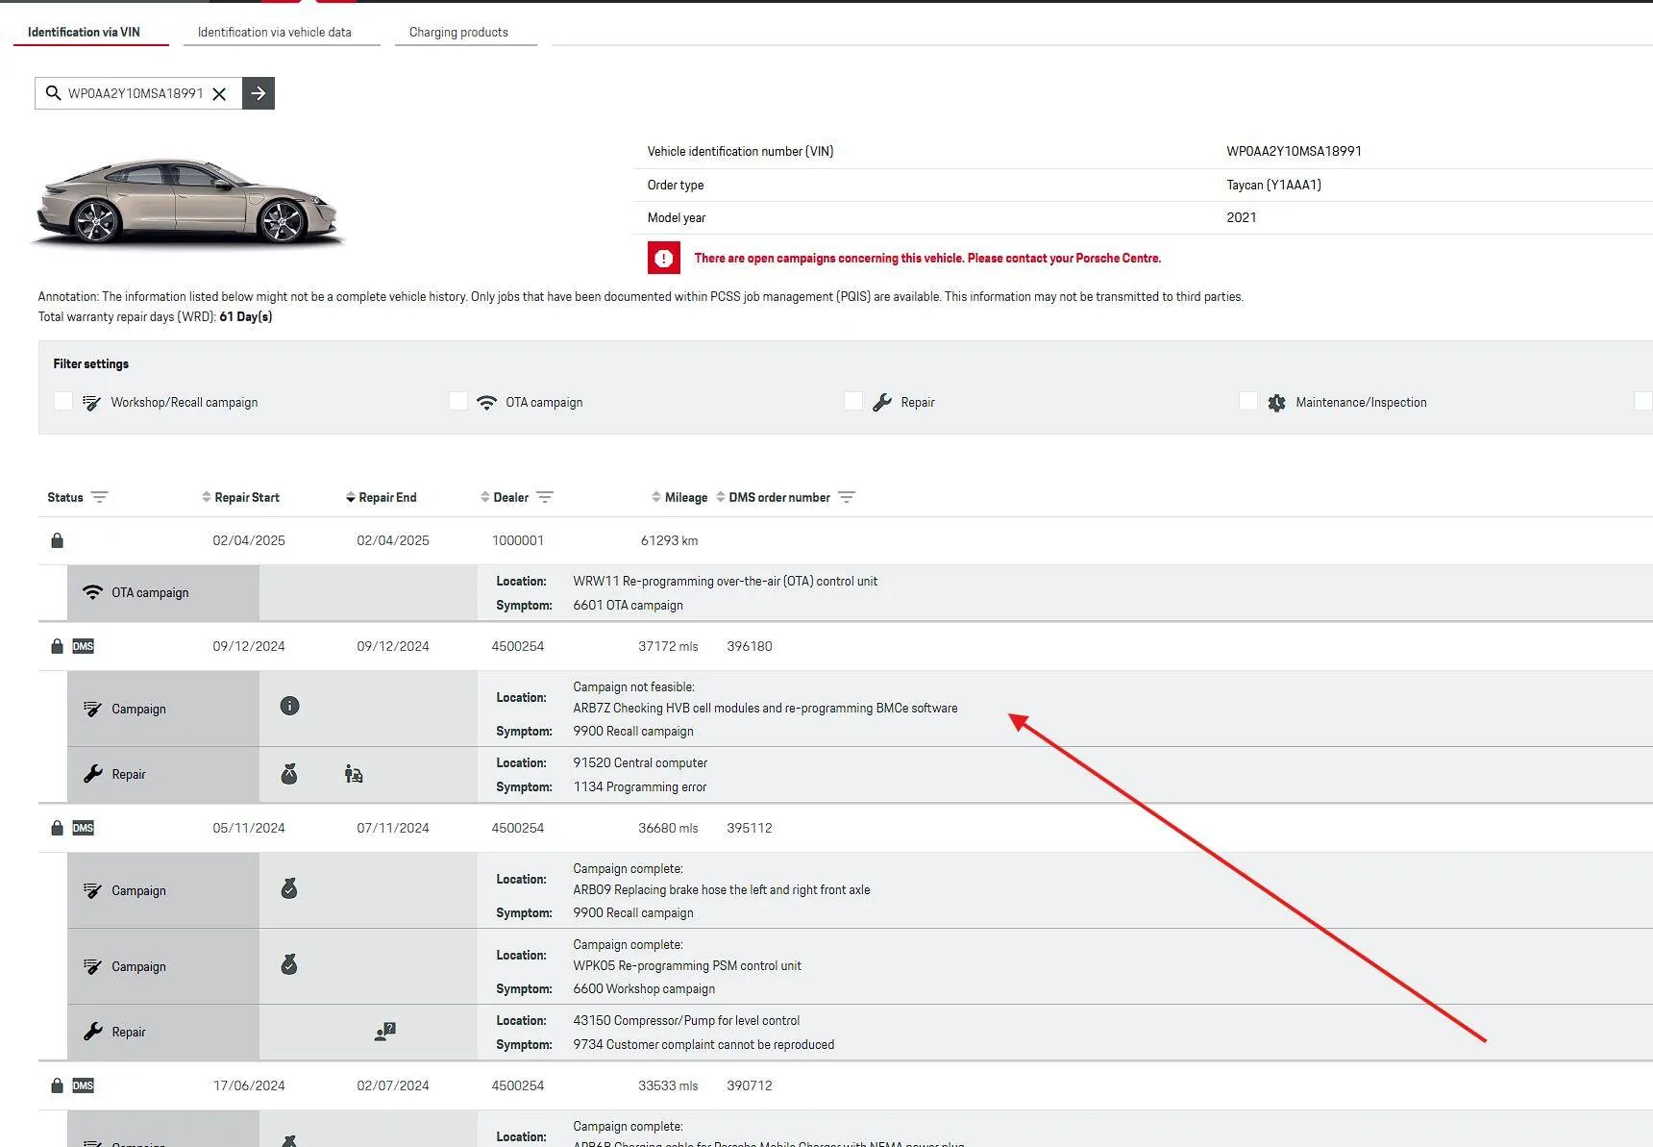Viewport: 1653px width, 1147px height.
Task: Click wrench icon in Central computer repair row
Action: [92, 774]
